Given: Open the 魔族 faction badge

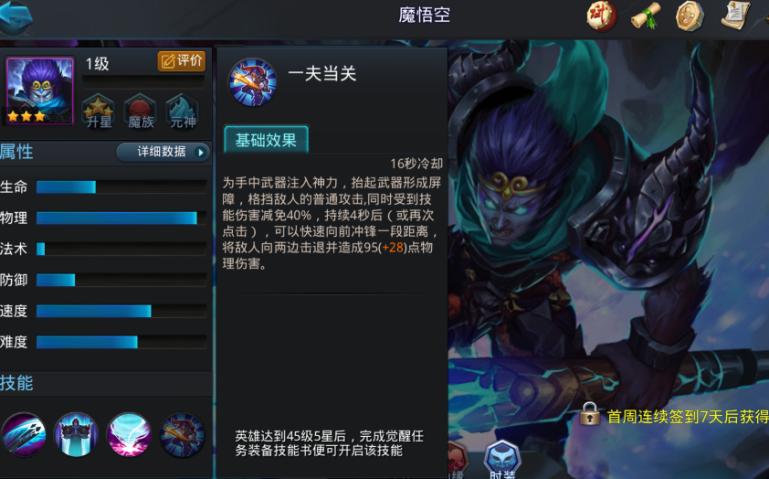Looking at the screenshot, I should coord(141,112).
